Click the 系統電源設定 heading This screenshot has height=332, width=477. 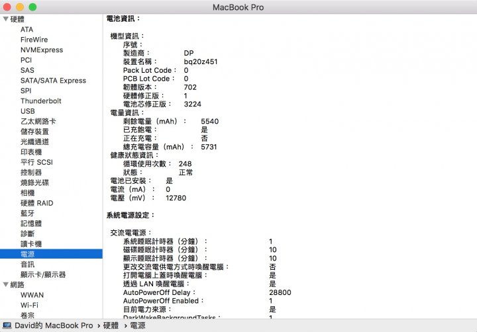tap(131, 216)
